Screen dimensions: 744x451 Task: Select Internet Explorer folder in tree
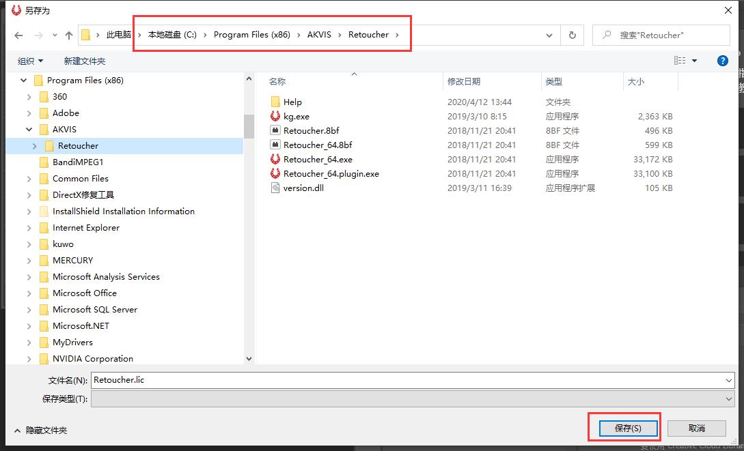86,228
